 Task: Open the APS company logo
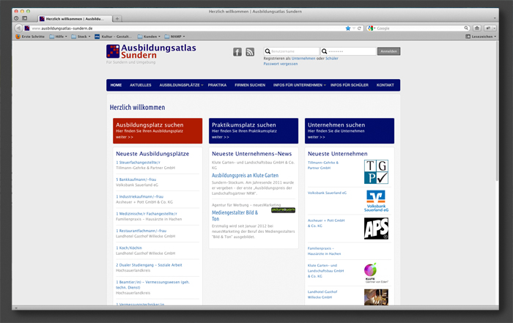tap(376, 229)
